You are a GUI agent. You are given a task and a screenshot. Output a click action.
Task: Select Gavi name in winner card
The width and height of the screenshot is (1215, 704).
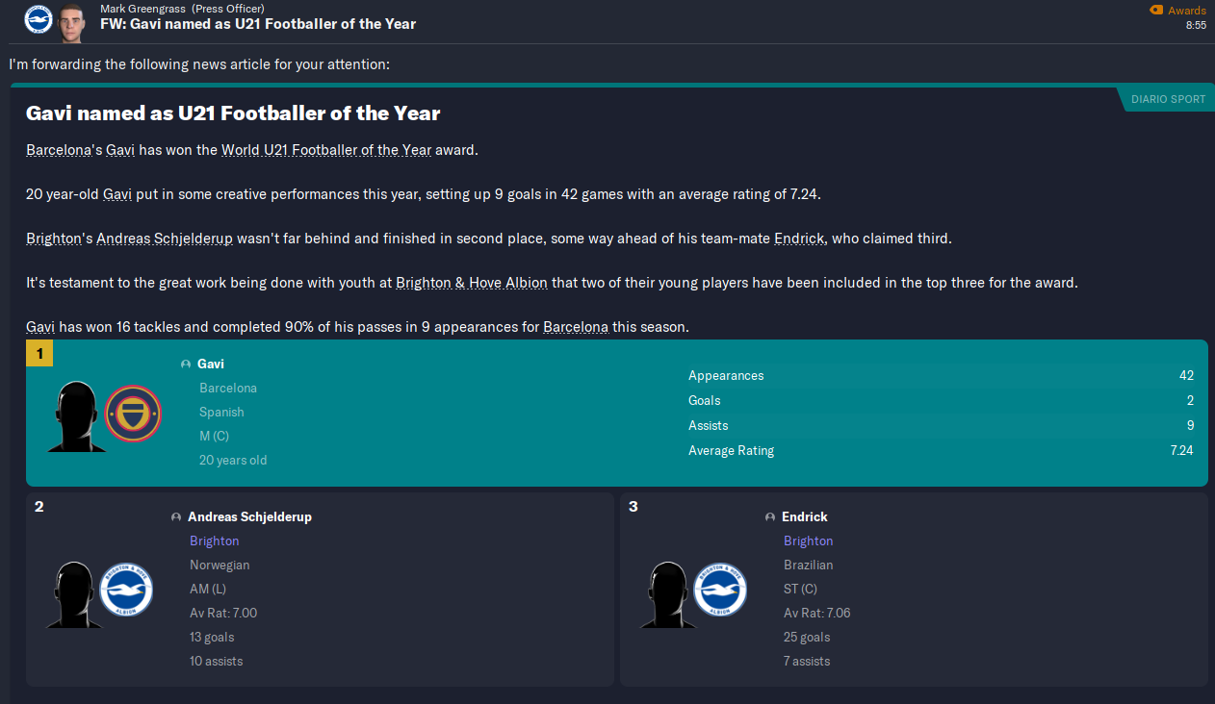(x=211, y=365)
